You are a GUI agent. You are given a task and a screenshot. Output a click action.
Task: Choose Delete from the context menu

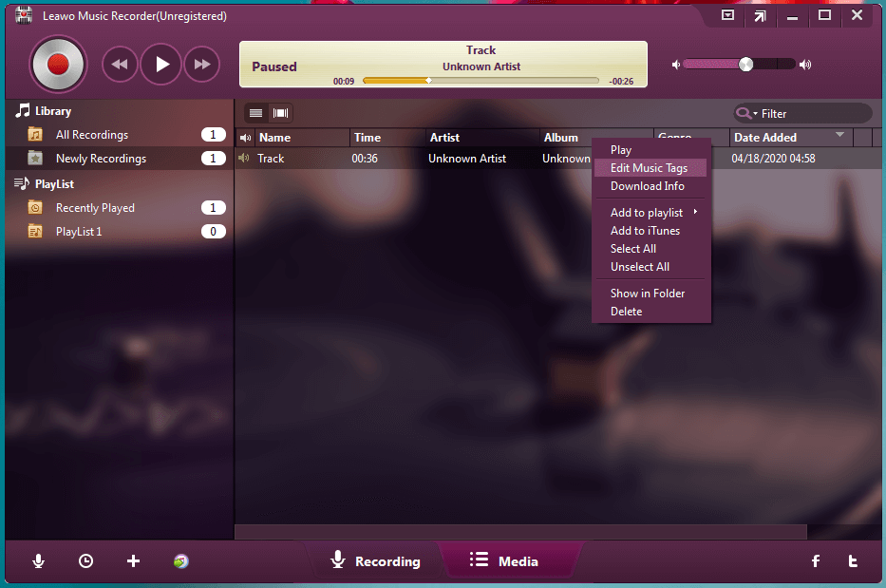tap(650, 312)
